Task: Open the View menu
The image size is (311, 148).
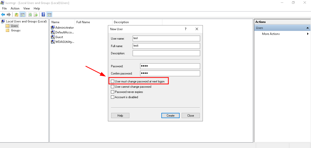Action: coord(26,8)
